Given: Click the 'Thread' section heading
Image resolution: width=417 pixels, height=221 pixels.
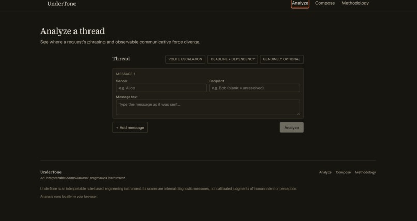Looking at the screenshot, I should [x=121, y=59].
